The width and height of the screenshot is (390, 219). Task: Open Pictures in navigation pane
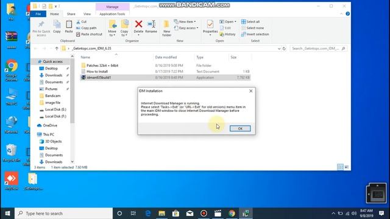coord(51,89)
